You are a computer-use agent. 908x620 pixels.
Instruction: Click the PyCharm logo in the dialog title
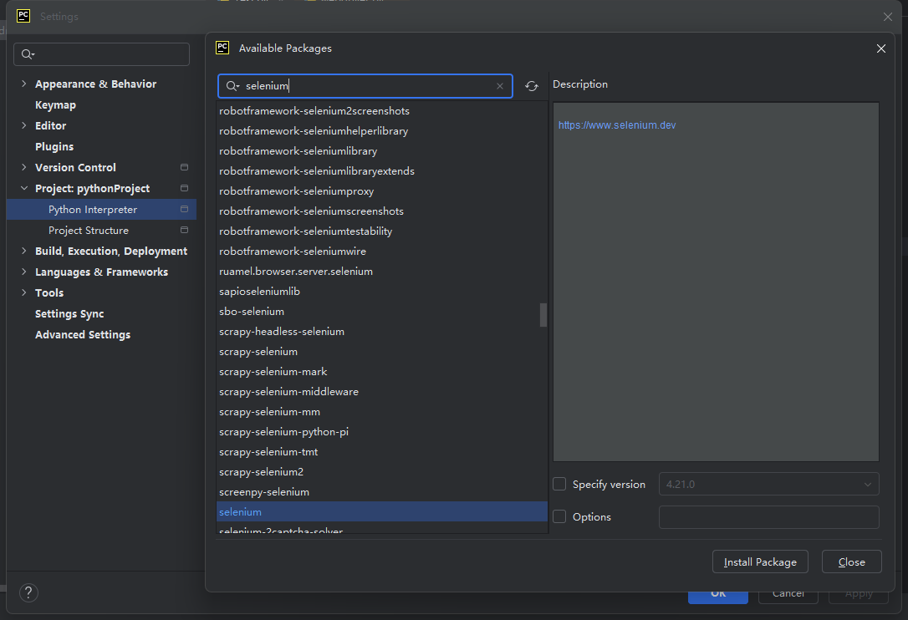tap(222, 48)
